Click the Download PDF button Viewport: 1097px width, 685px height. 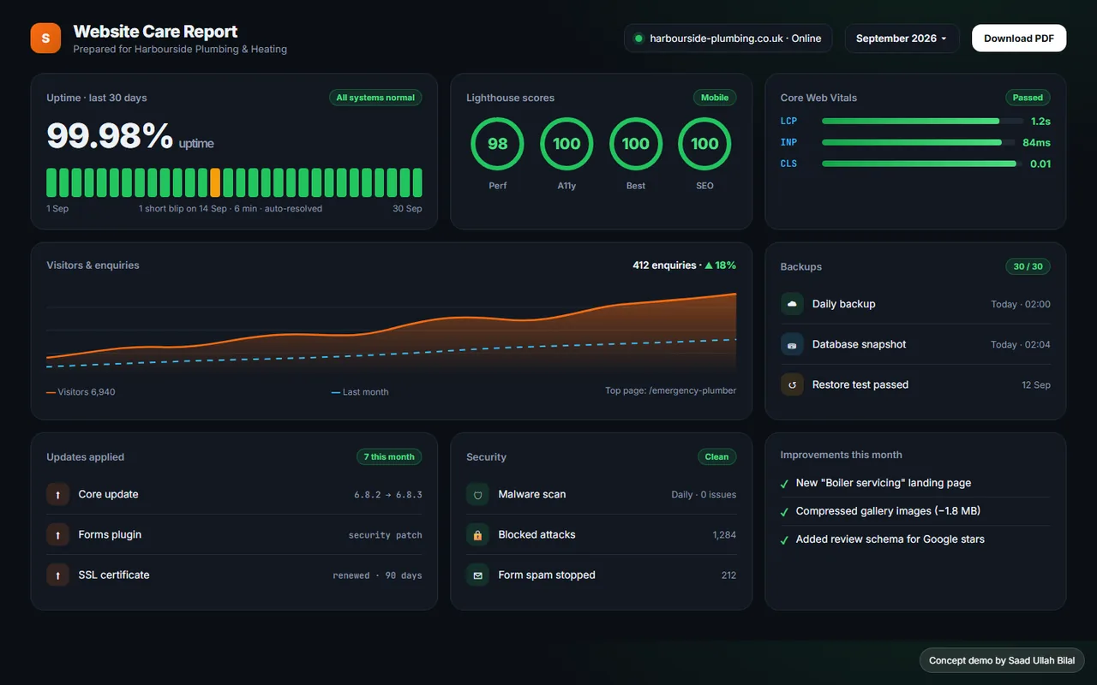(x=1019, y=39)
